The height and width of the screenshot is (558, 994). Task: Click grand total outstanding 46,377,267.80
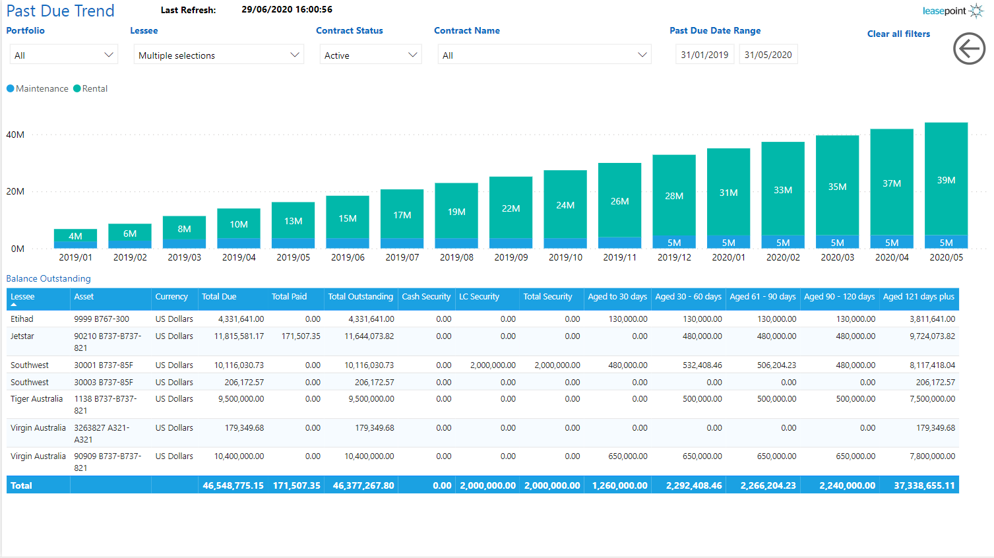363,485
